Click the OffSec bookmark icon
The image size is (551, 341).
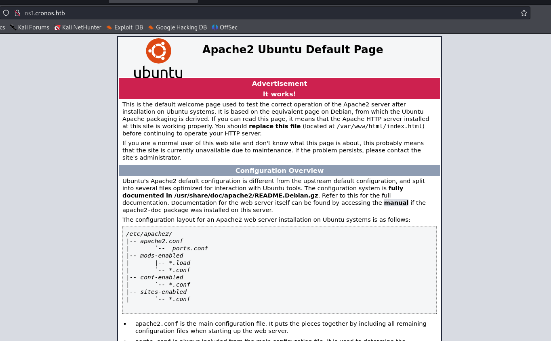pos(215,27)
